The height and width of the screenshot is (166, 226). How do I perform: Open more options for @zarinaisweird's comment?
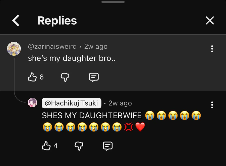pos(212,49)
